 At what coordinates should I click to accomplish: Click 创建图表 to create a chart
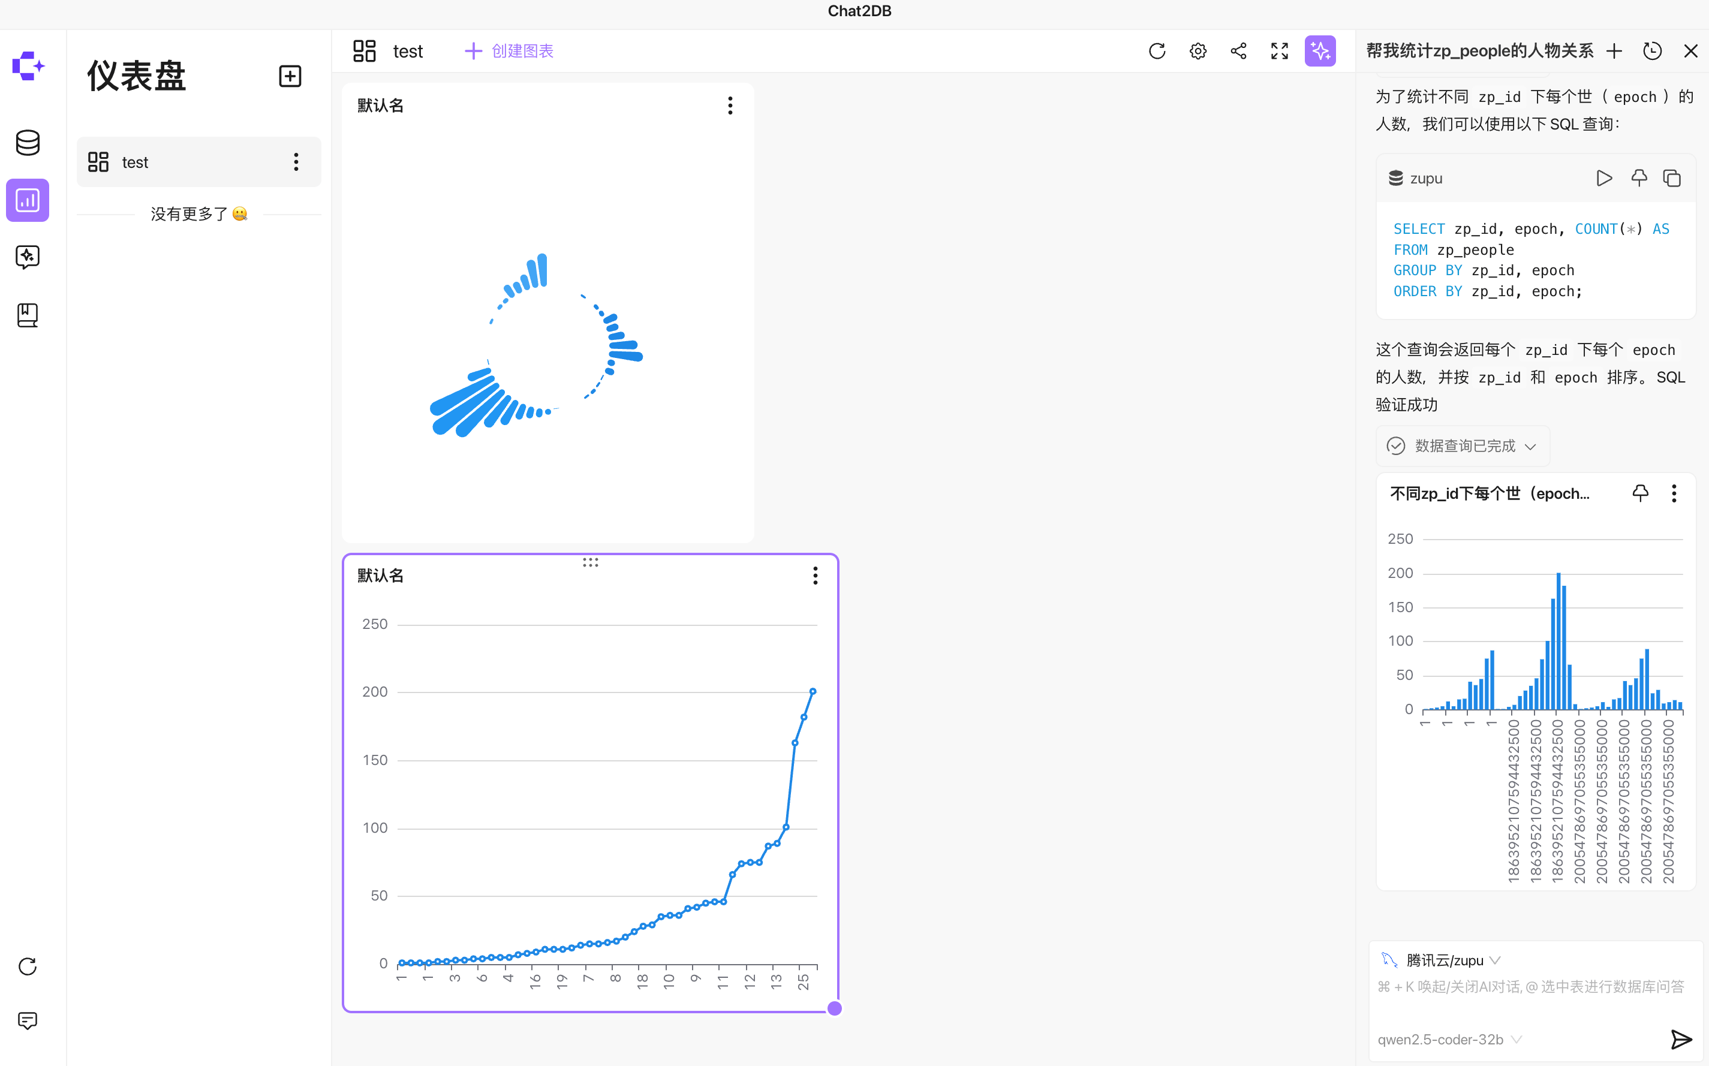509,51
